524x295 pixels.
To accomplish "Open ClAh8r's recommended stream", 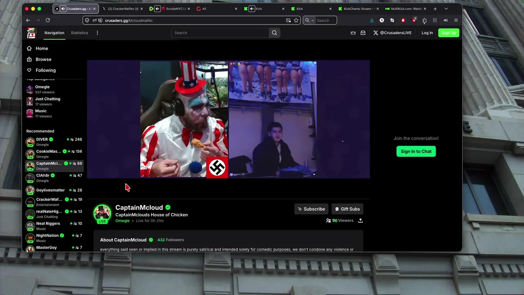I will coord(54,178).
